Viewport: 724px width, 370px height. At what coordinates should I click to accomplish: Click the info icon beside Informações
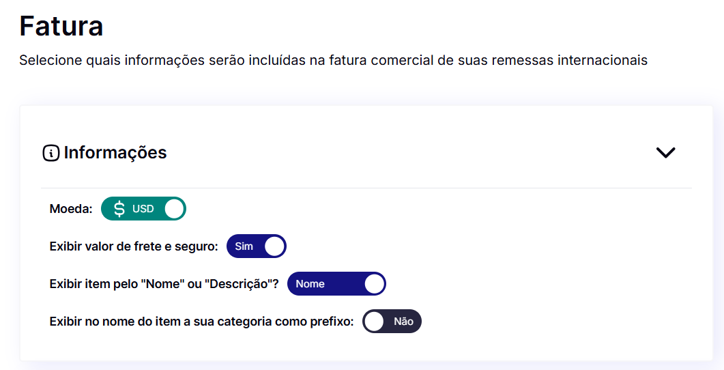point(50,153)
